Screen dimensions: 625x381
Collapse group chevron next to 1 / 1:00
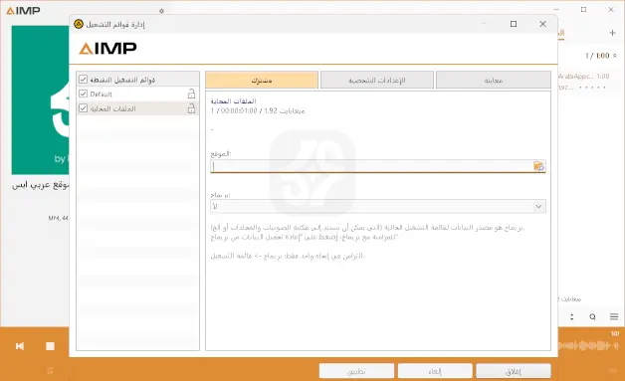(615, 56)
